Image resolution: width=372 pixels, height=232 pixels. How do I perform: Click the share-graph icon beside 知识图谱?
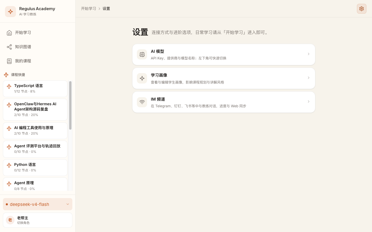[x=9, y=47]
